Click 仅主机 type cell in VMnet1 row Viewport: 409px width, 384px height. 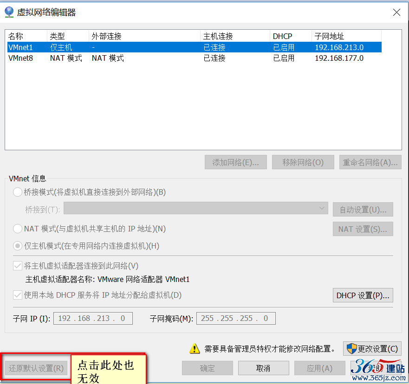pyautogui.click(x=61, y=47)
